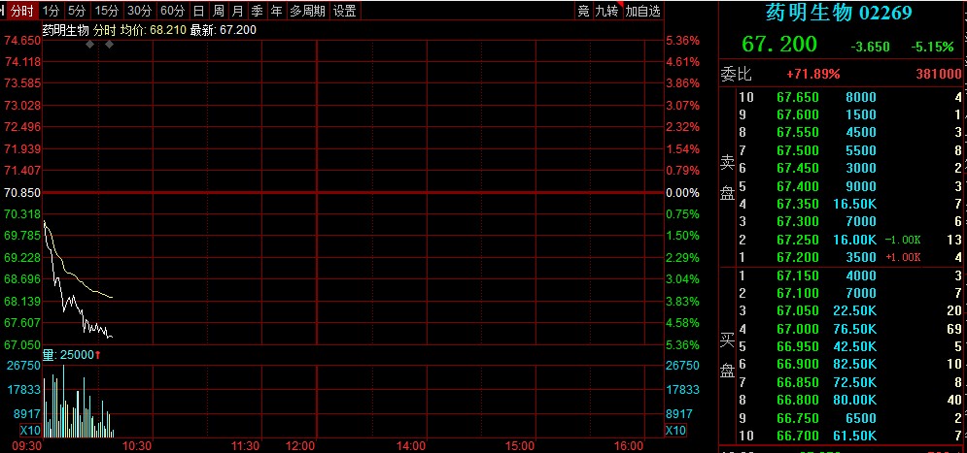Select buy level 3 price 67.050
This screenshot has width=967, height=453.
pos(797,310)
